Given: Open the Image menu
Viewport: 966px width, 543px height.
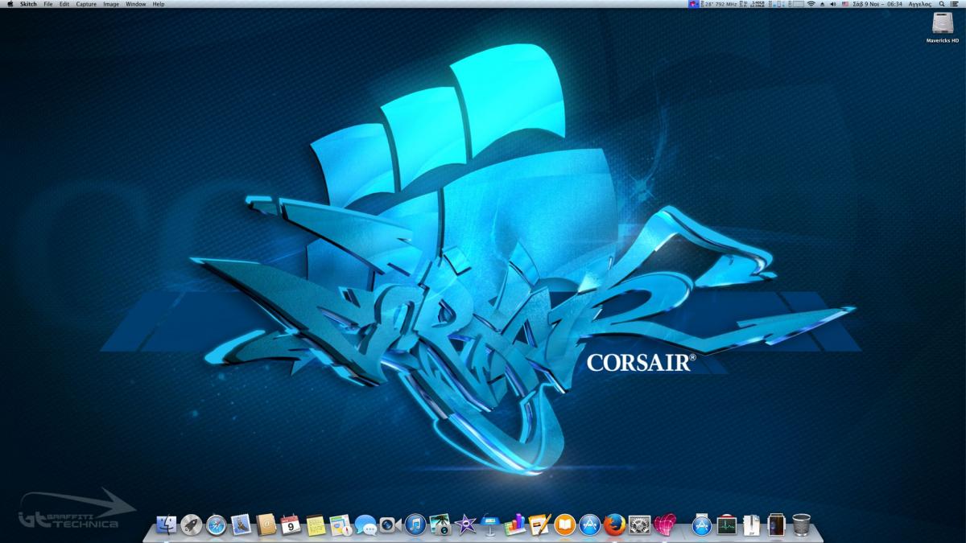Looking at the screenshot, I should pos(111,4).
